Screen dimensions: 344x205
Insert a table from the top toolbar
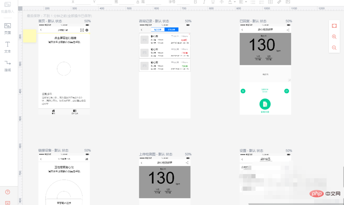click(x=271, y=2)
